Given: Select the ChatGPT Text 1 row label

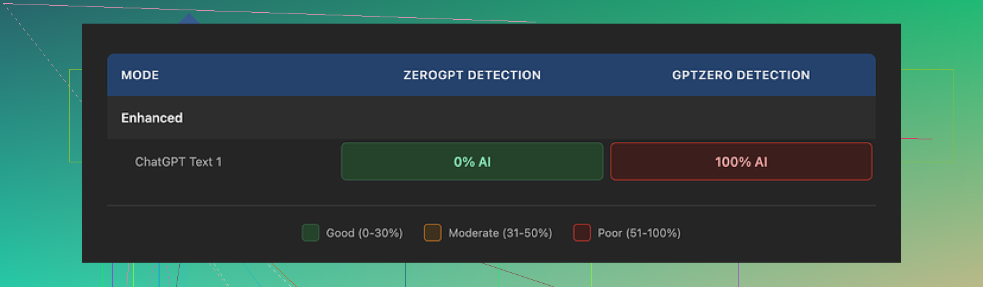Looking at the screenshot, I should click(x=179, y=162).
